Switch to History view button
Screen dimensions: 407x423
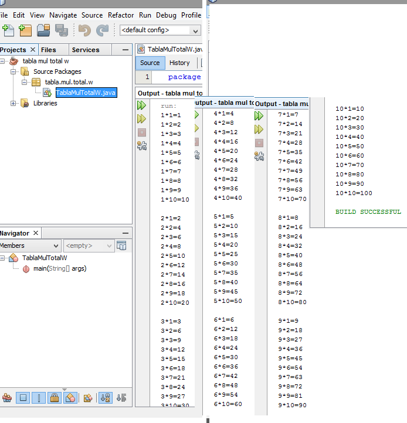[179, 63]
